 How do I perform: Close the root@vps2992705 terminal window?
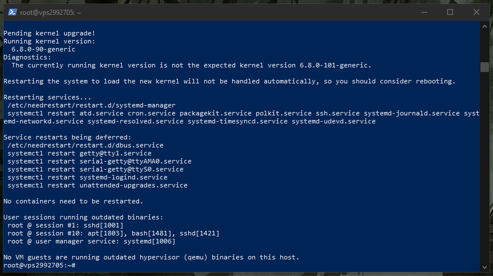point(476,12)
